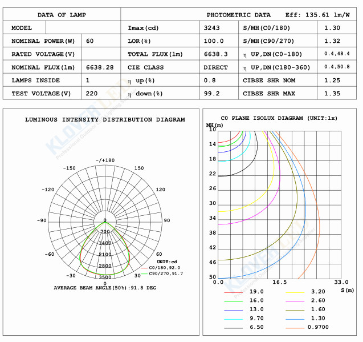Viewport: 363px width, 342px height.
Task: Select the orange 0.9700 legend line
Action: click(295, 328)
